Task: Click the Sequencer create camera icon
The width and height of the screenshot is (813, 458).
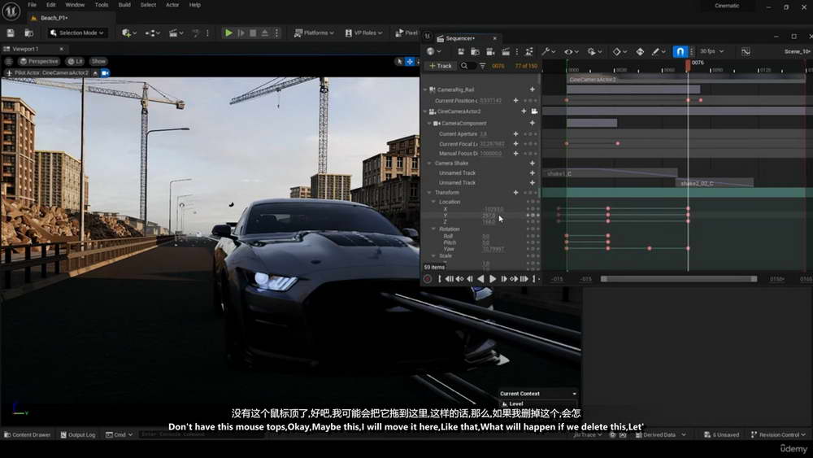Action: [x=490, y=51]
